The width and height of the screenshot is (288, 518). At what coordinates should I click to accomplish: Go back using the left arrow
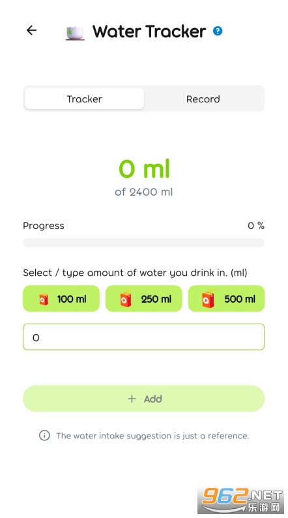click(32, 31)
